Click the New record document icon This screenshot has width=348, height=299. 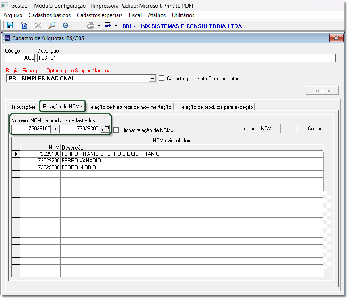click(24, 25)
